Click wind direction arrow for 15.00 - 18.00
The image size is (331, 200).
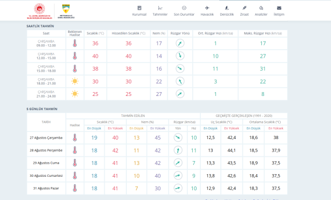[180, 68]
